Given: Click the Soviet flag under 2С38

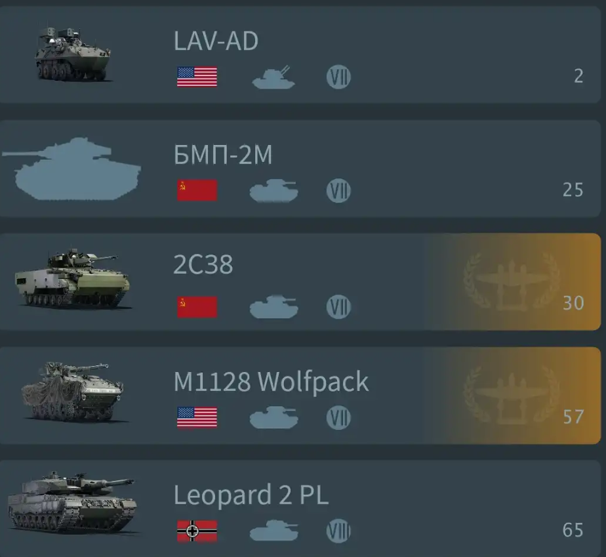Looking at the screenshot, I should [197, 307].
